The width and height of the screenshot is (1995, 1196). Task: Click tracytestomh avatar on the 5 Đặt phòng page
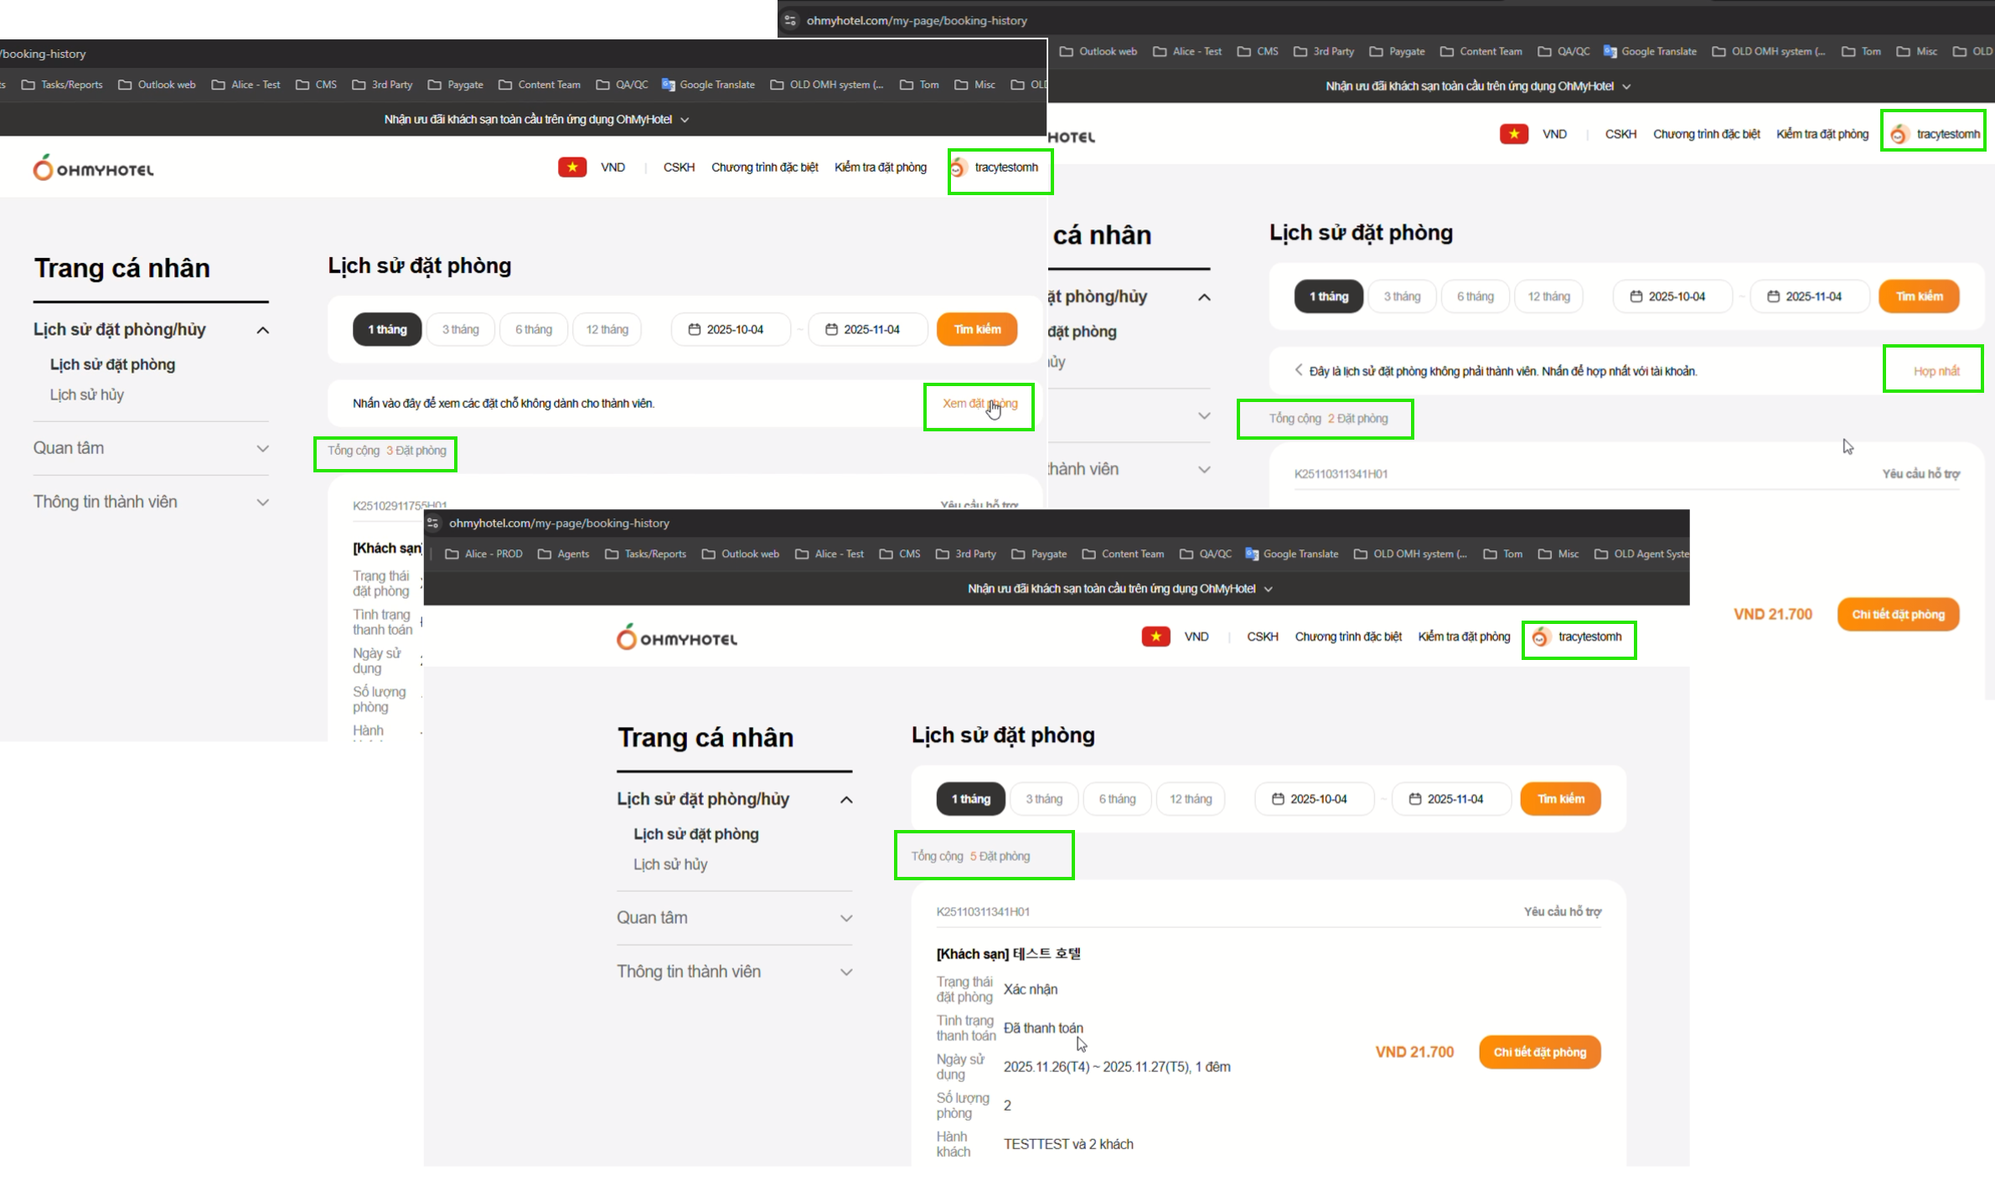point(1540,637)
